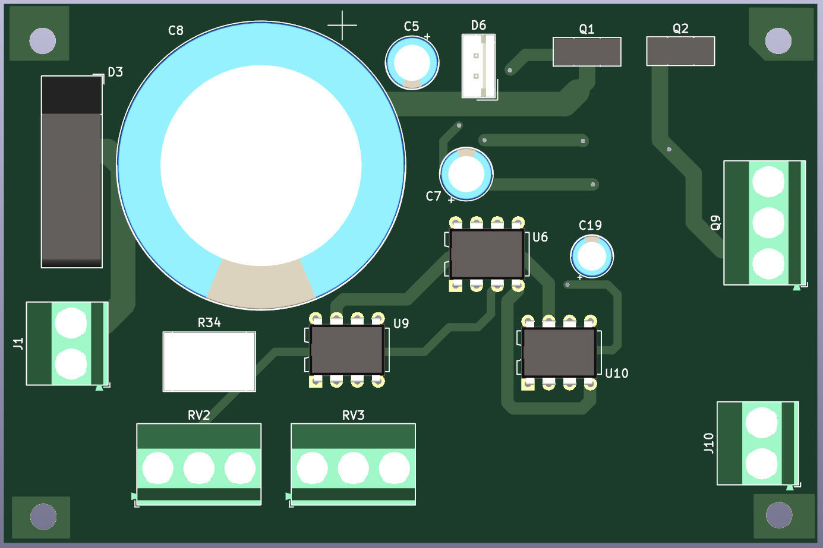Click the C5 capacitor component
Image resolution: width=823 pixels, height=548 pixels.
pos(412,62)
